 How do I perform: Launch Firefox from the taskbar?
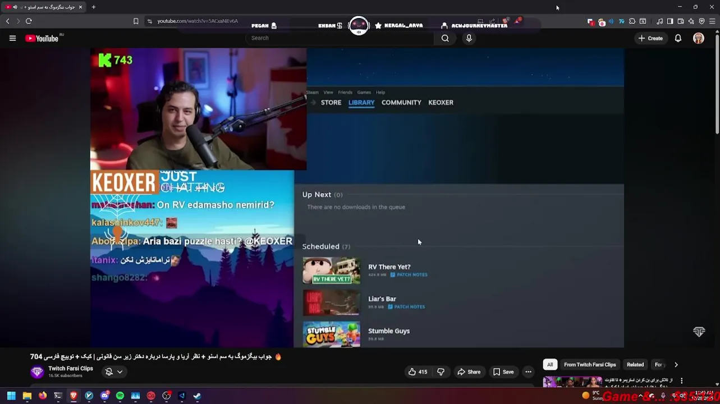click(43, 396)
